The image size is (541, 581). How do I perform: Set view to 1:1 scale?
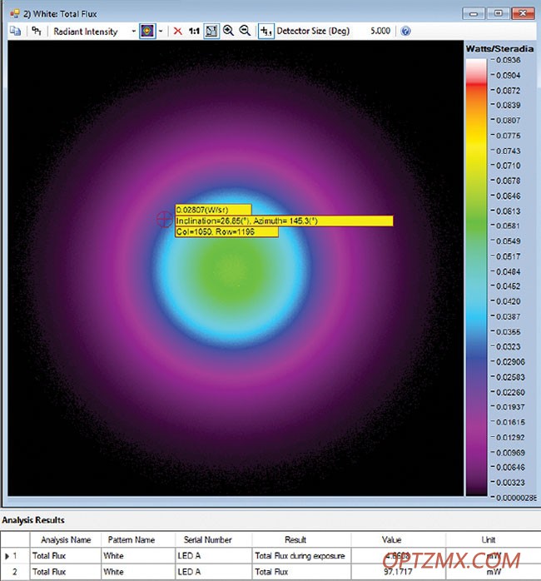(x=194, y=31)
